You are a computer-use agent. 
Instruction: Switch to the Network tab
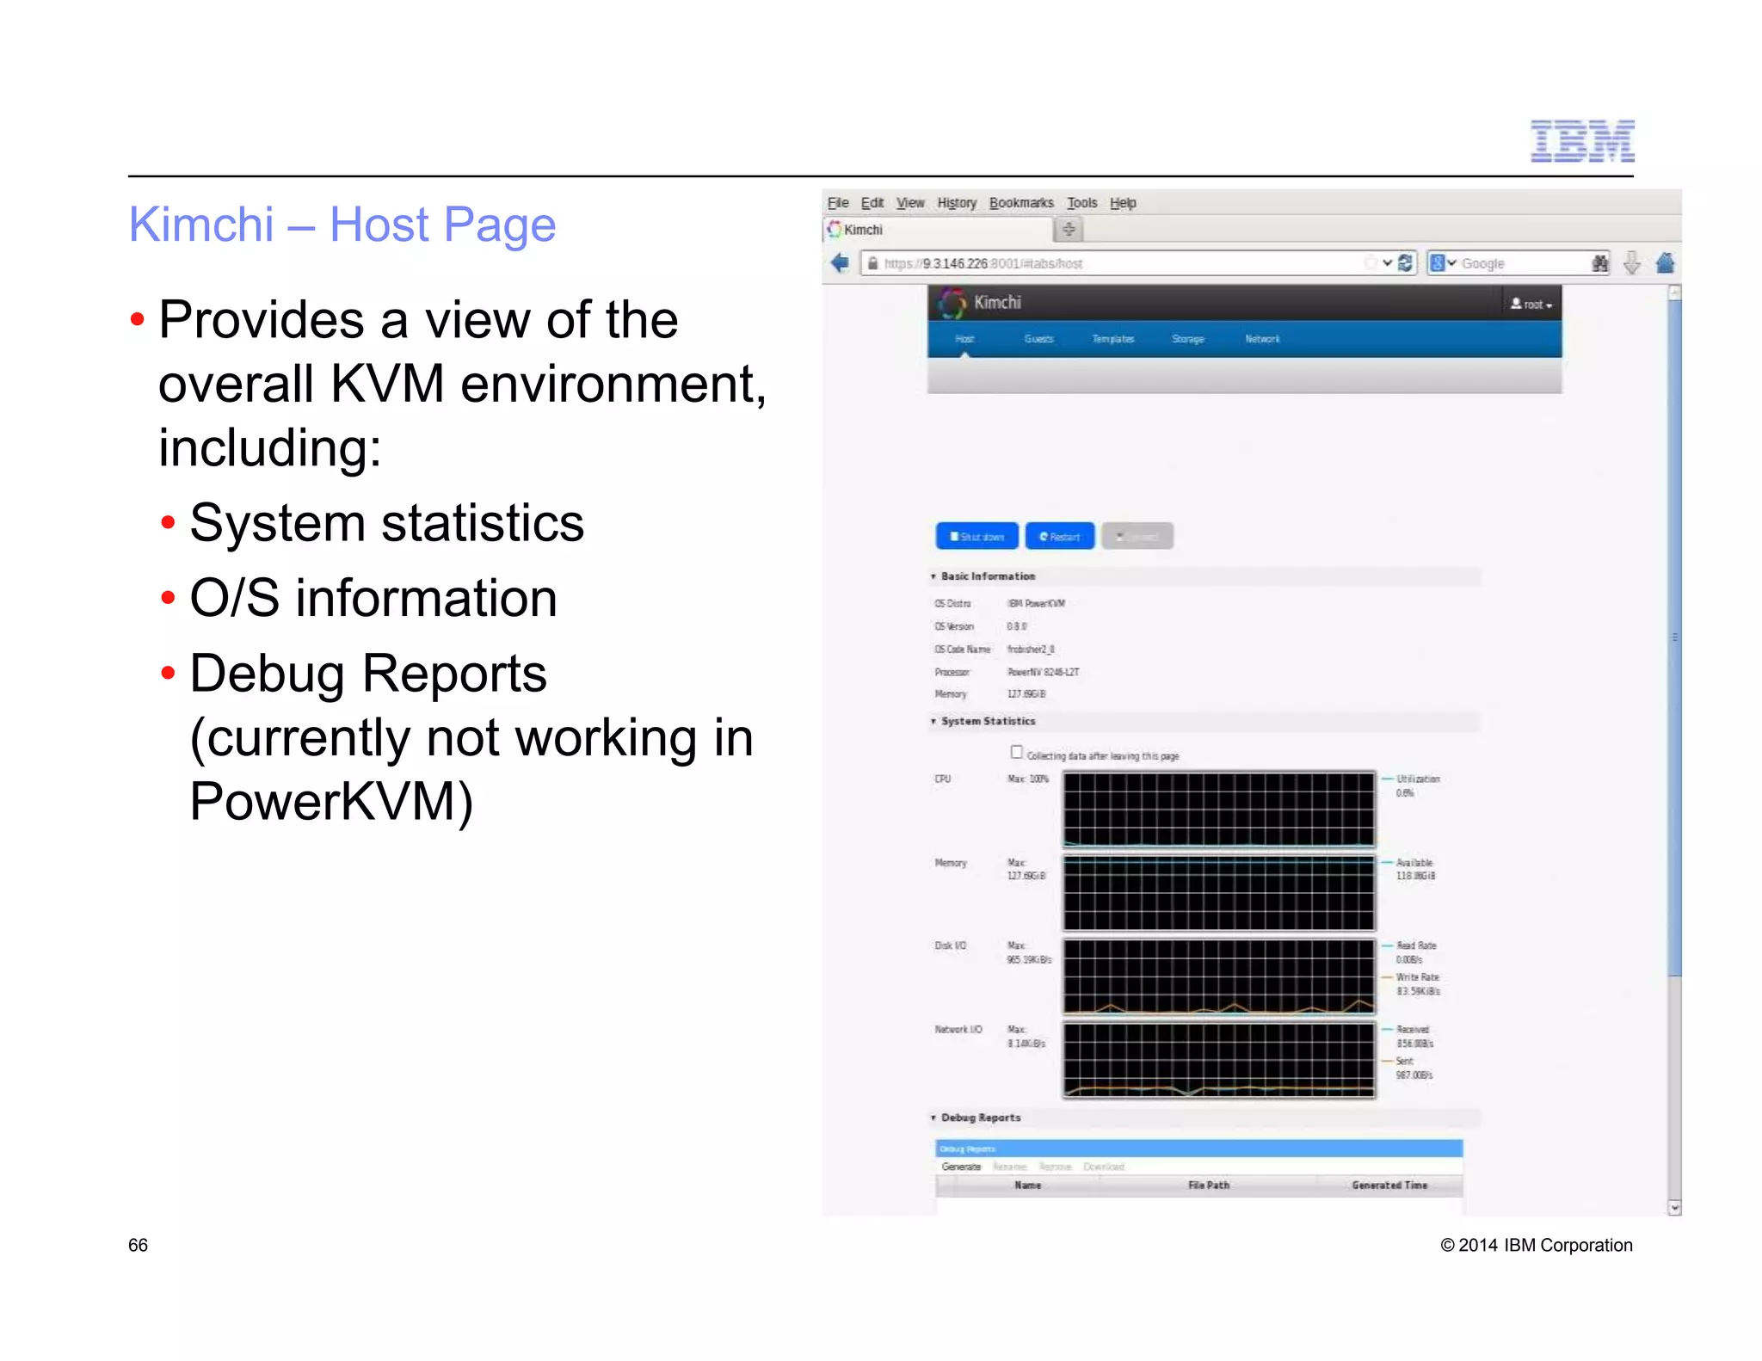pos(1262,339)
